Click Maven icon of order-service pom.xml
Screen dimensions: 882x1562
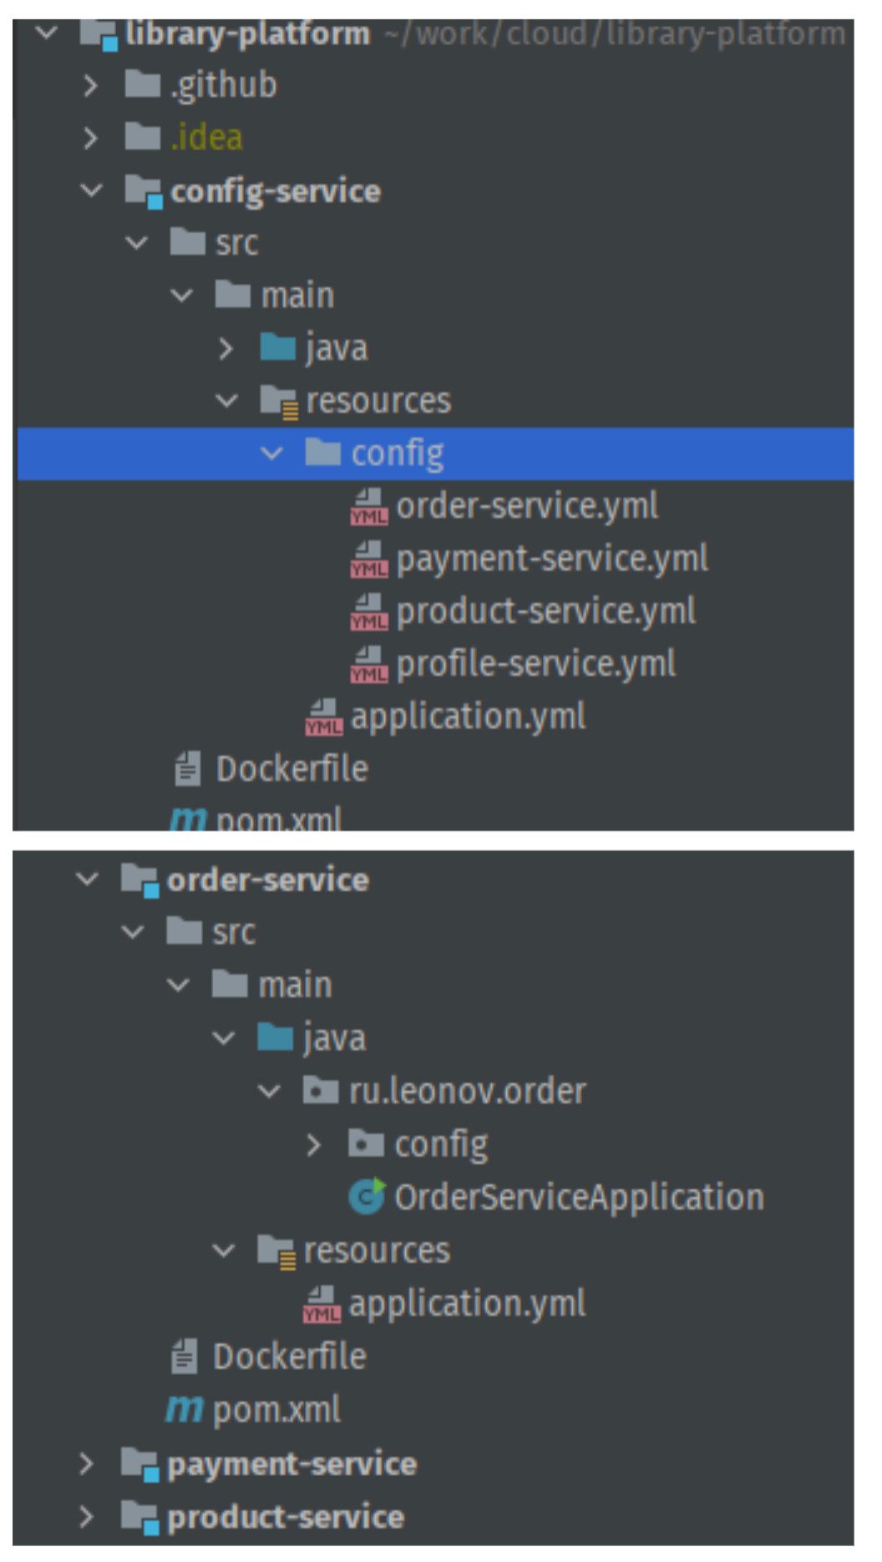(185, 1410)
